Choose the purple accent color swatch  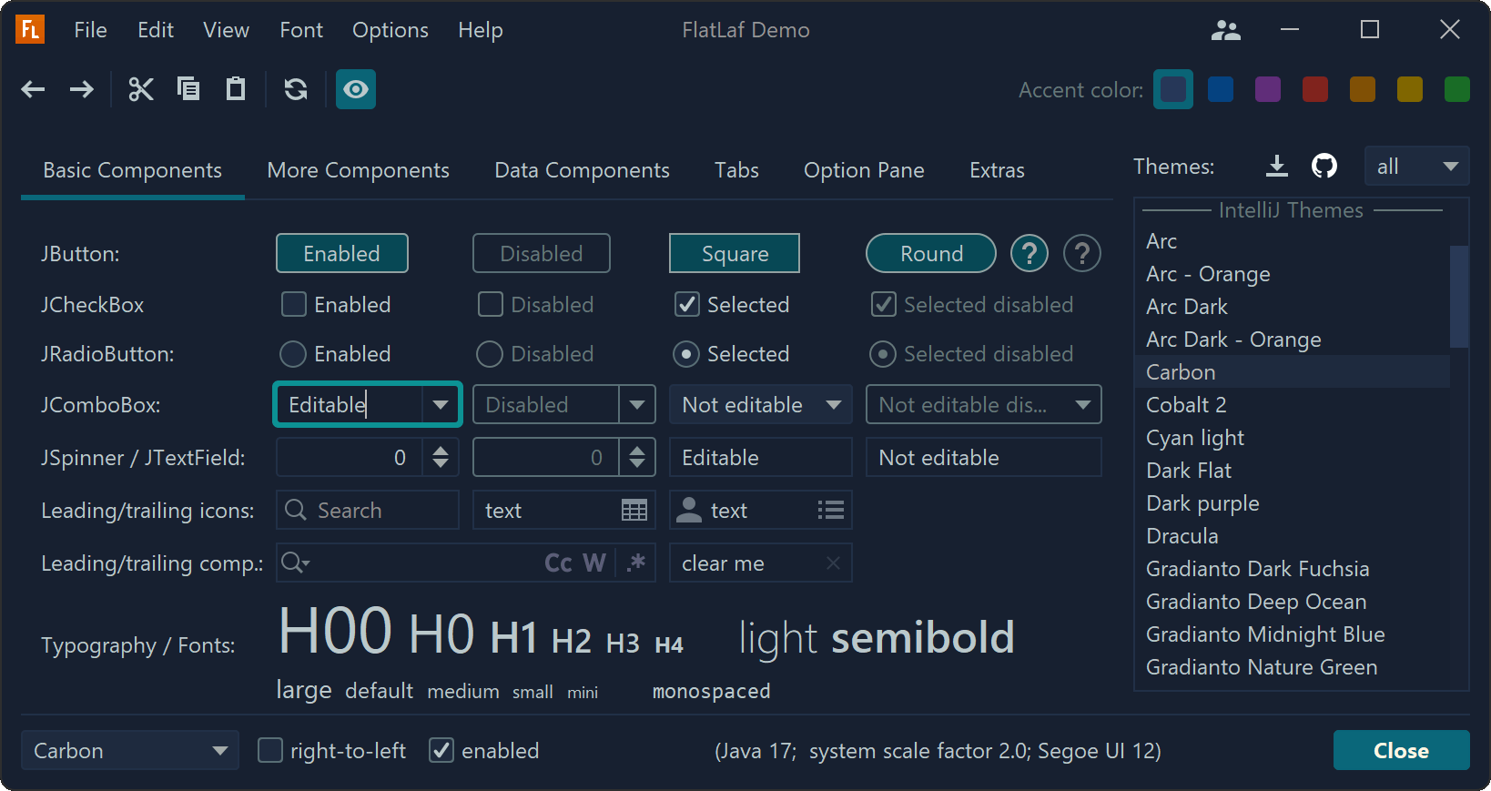[1268, 89]
